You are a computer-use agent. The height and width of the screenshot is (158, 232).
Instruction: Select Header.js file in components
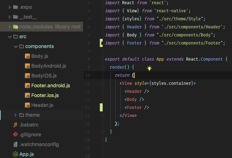point(42,105)
